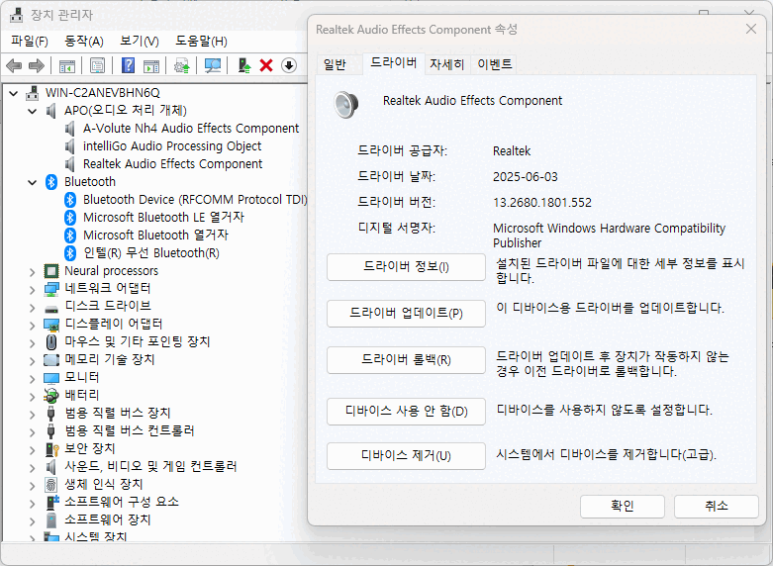Expand the 범용 직렬 버스 컨트롤러 category
Image resolution: width=773 pixels, height=566 pixels.
pos(33,432)
